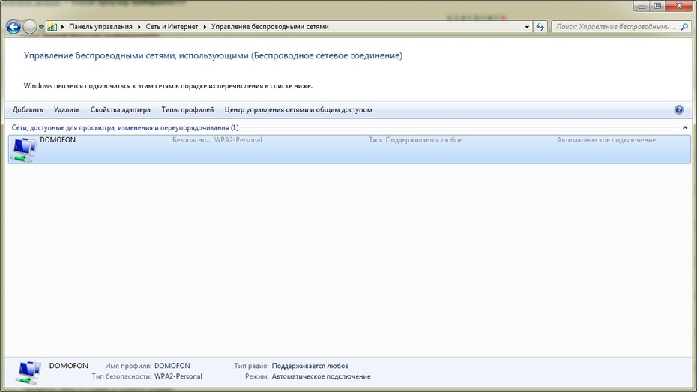Click Добавить toolbar button
697x392 pixels.
[x=28, y=109]
